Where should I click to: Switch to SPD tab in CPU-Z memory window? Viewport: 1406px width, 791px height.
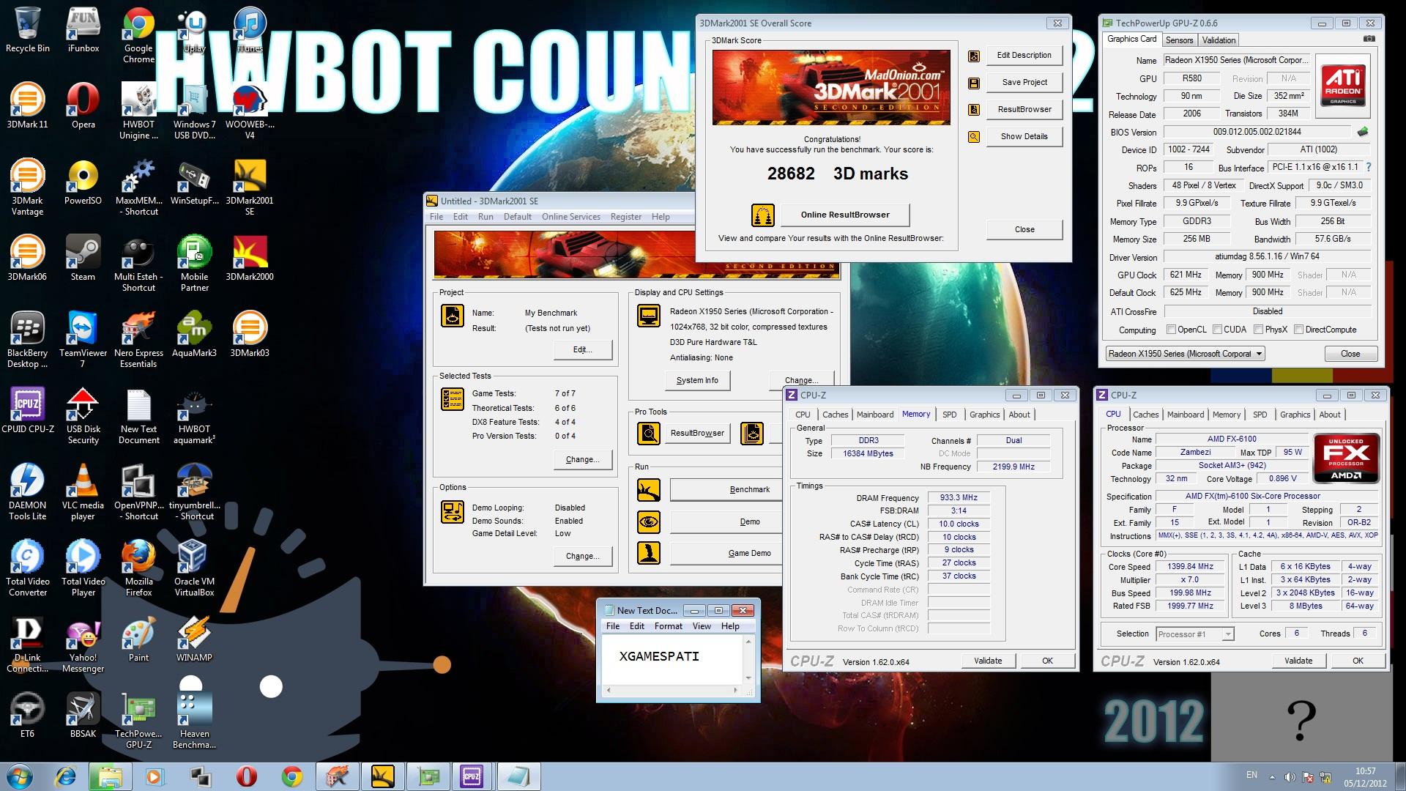949,415
